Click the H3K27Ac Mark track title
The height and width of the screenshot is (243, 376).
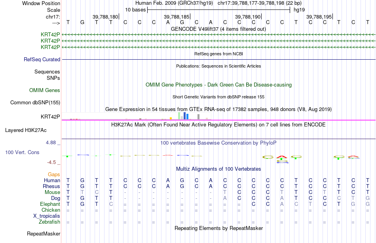tap(218, 124)
